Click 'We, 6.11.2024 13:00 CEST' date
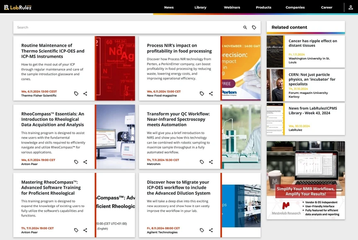 (x=39, y=91)
